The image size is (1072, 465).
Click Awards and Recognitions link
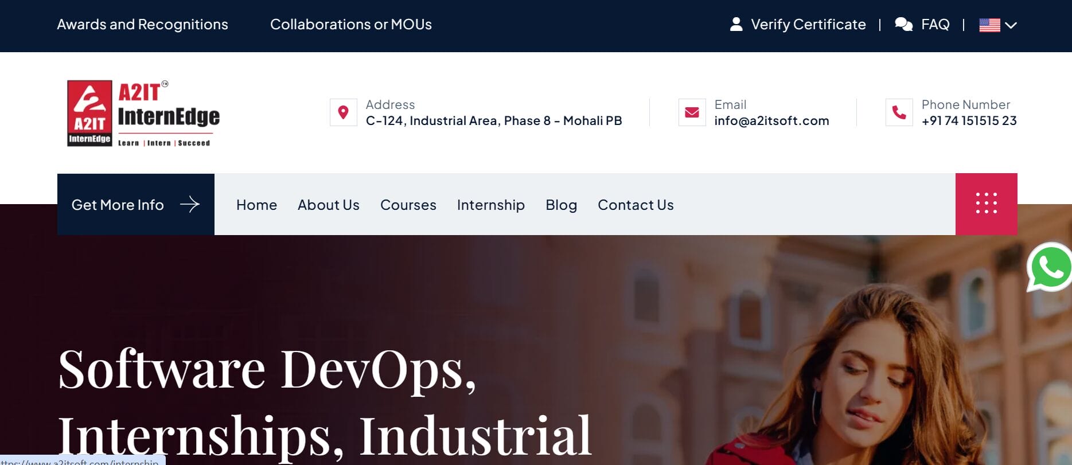(142, 24)
